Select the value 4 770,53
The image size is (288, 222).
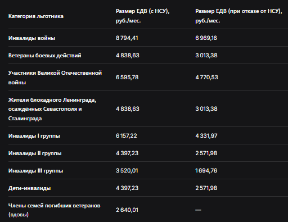[x=206, y=78]
